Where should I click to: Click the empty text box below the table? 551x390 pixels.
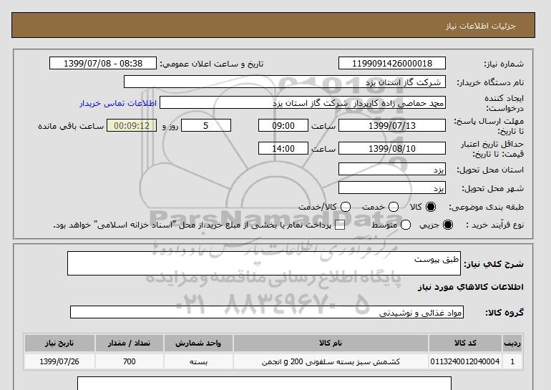264,384
